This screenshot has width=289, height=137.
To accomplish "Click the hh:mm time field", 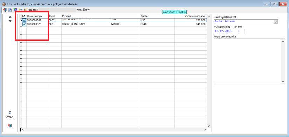I will (239, 31).
